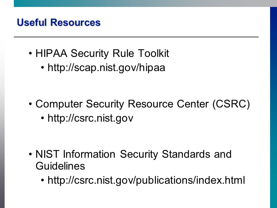The height and width of the screenshot is (208, 277).
Task: Open the scap.nist.gov/hipaa link
Action: point(106,68)
